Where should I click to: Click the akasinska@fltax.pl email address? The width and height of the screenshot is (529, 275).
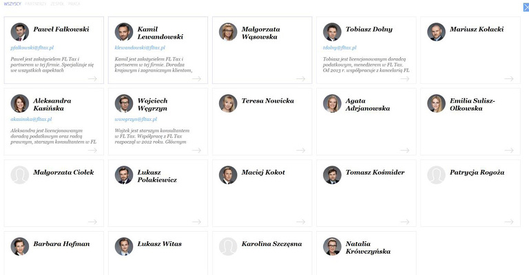(31, 119)
